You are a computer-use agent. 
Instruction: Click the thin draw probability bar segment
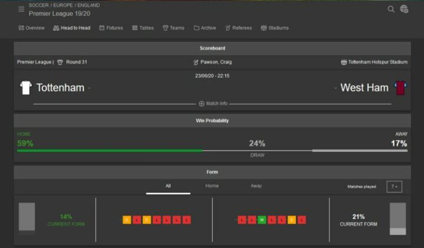tap(257, 151)
